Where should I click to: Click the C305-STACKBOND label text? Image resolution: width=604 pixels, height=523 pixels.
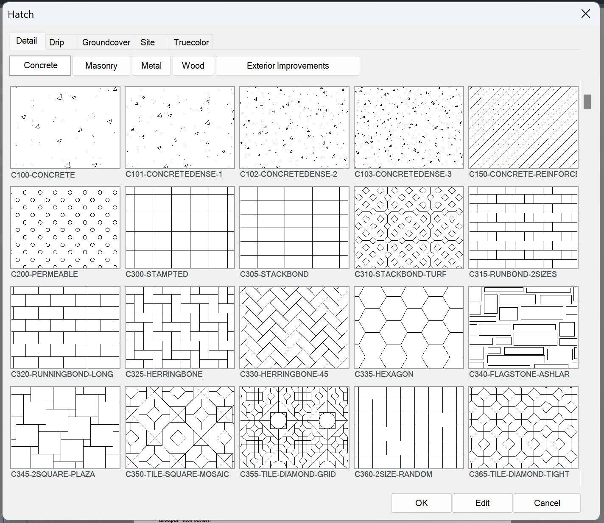pos(274,274)
